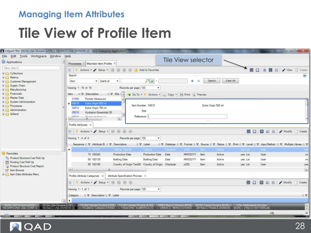Click the Copy button in form toolbar
Viewport: 311px width, 233px height.
tap(169, 95)
